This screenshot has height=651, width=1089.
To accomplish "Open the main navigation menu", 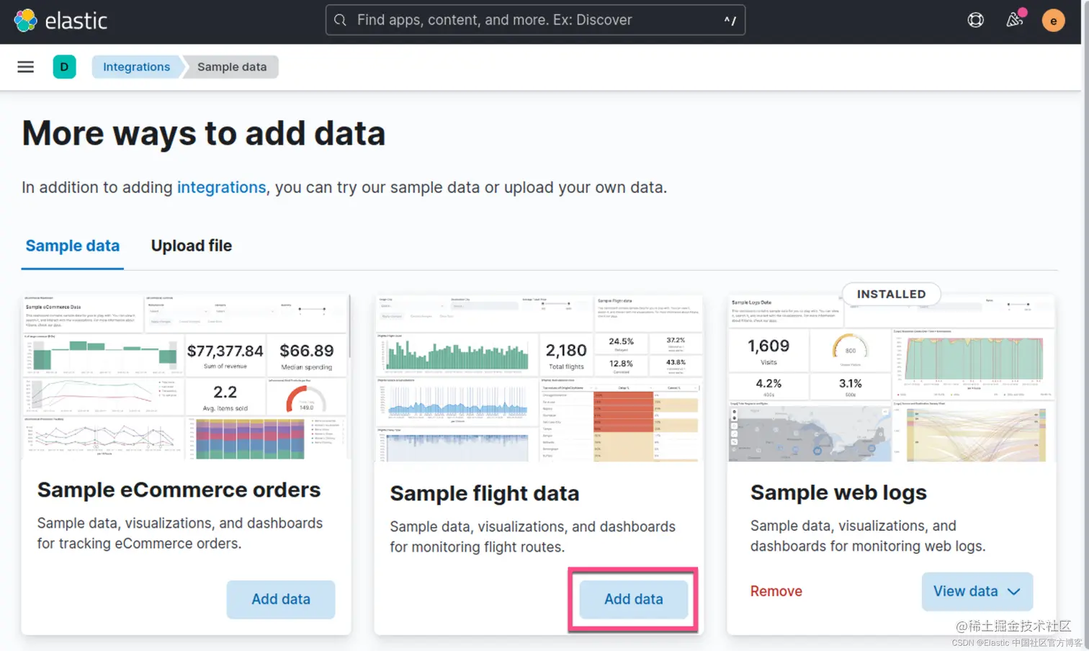I will pyautogui.click(x=25, y=66).
